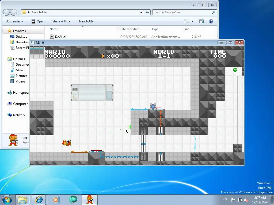Screen dimensions: 274x205
Task: Click the network tray icon
Action: tap(240, 200)
